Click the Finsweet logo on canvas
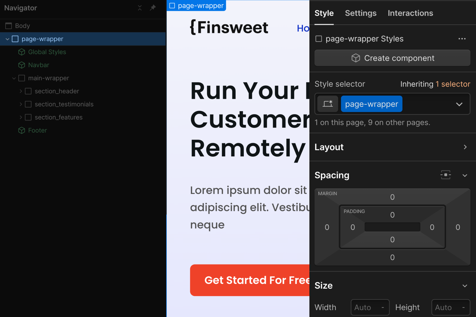476x317 pixels. tap(229, 27)
